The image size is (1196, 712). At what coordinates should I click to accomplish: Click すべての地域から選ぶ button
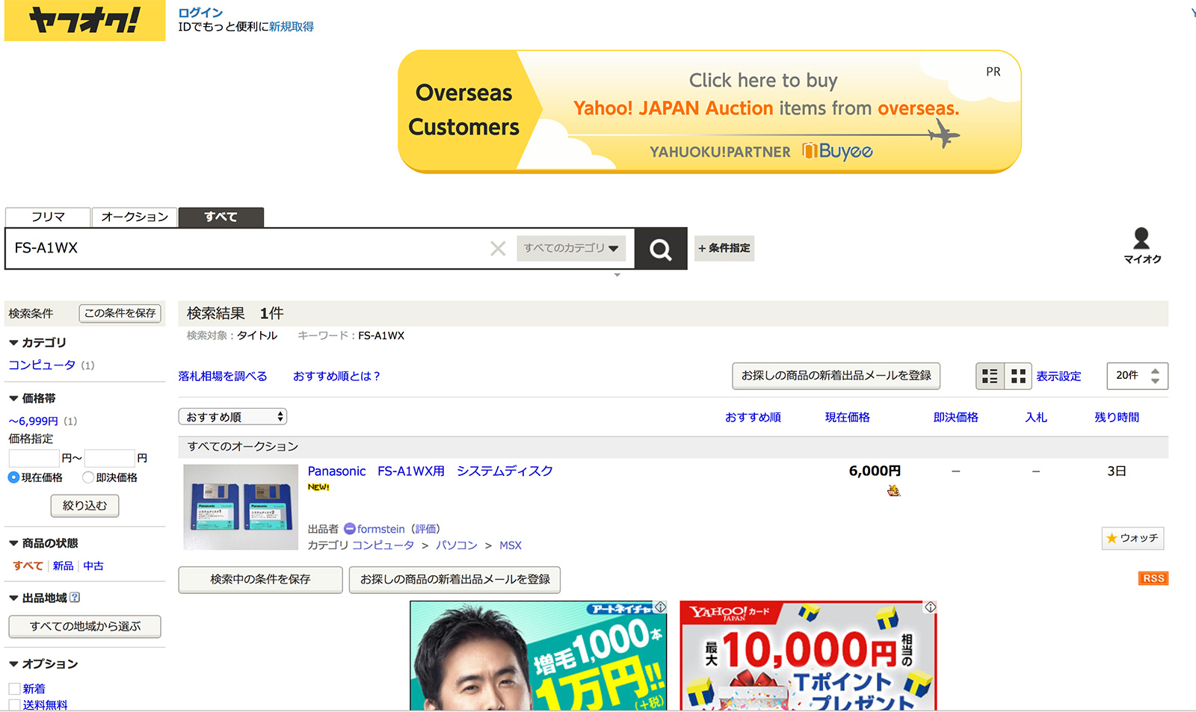point(84,627)
